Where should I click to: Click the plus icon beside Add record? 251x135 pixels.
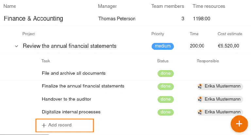click(x=44, y=125)
